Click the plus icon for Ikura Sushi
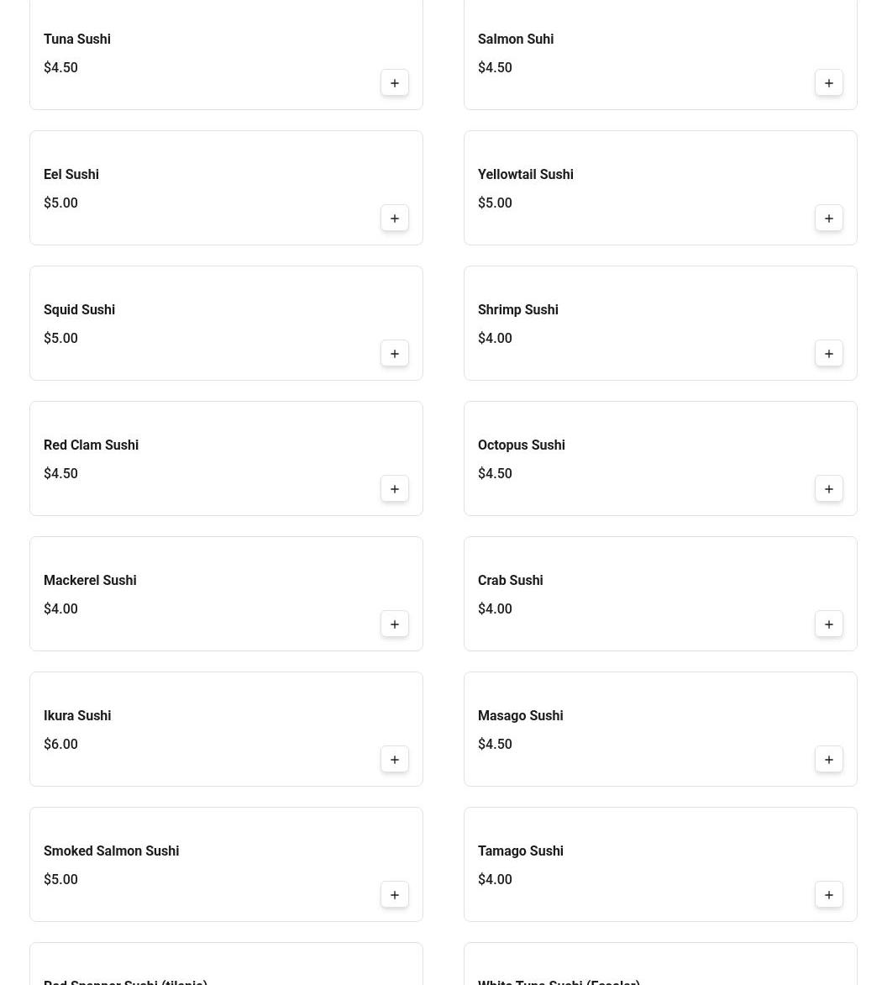Image resolution: width=882 pixels, height=985 pixels. [x=395, y=760]
